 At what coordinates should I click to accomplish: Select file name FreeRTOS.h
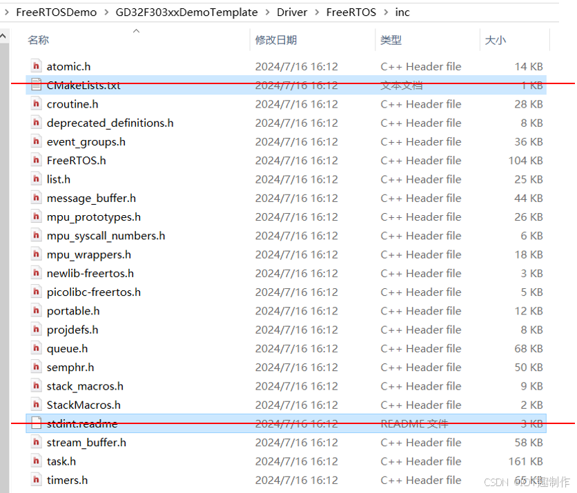coord(76,160)
